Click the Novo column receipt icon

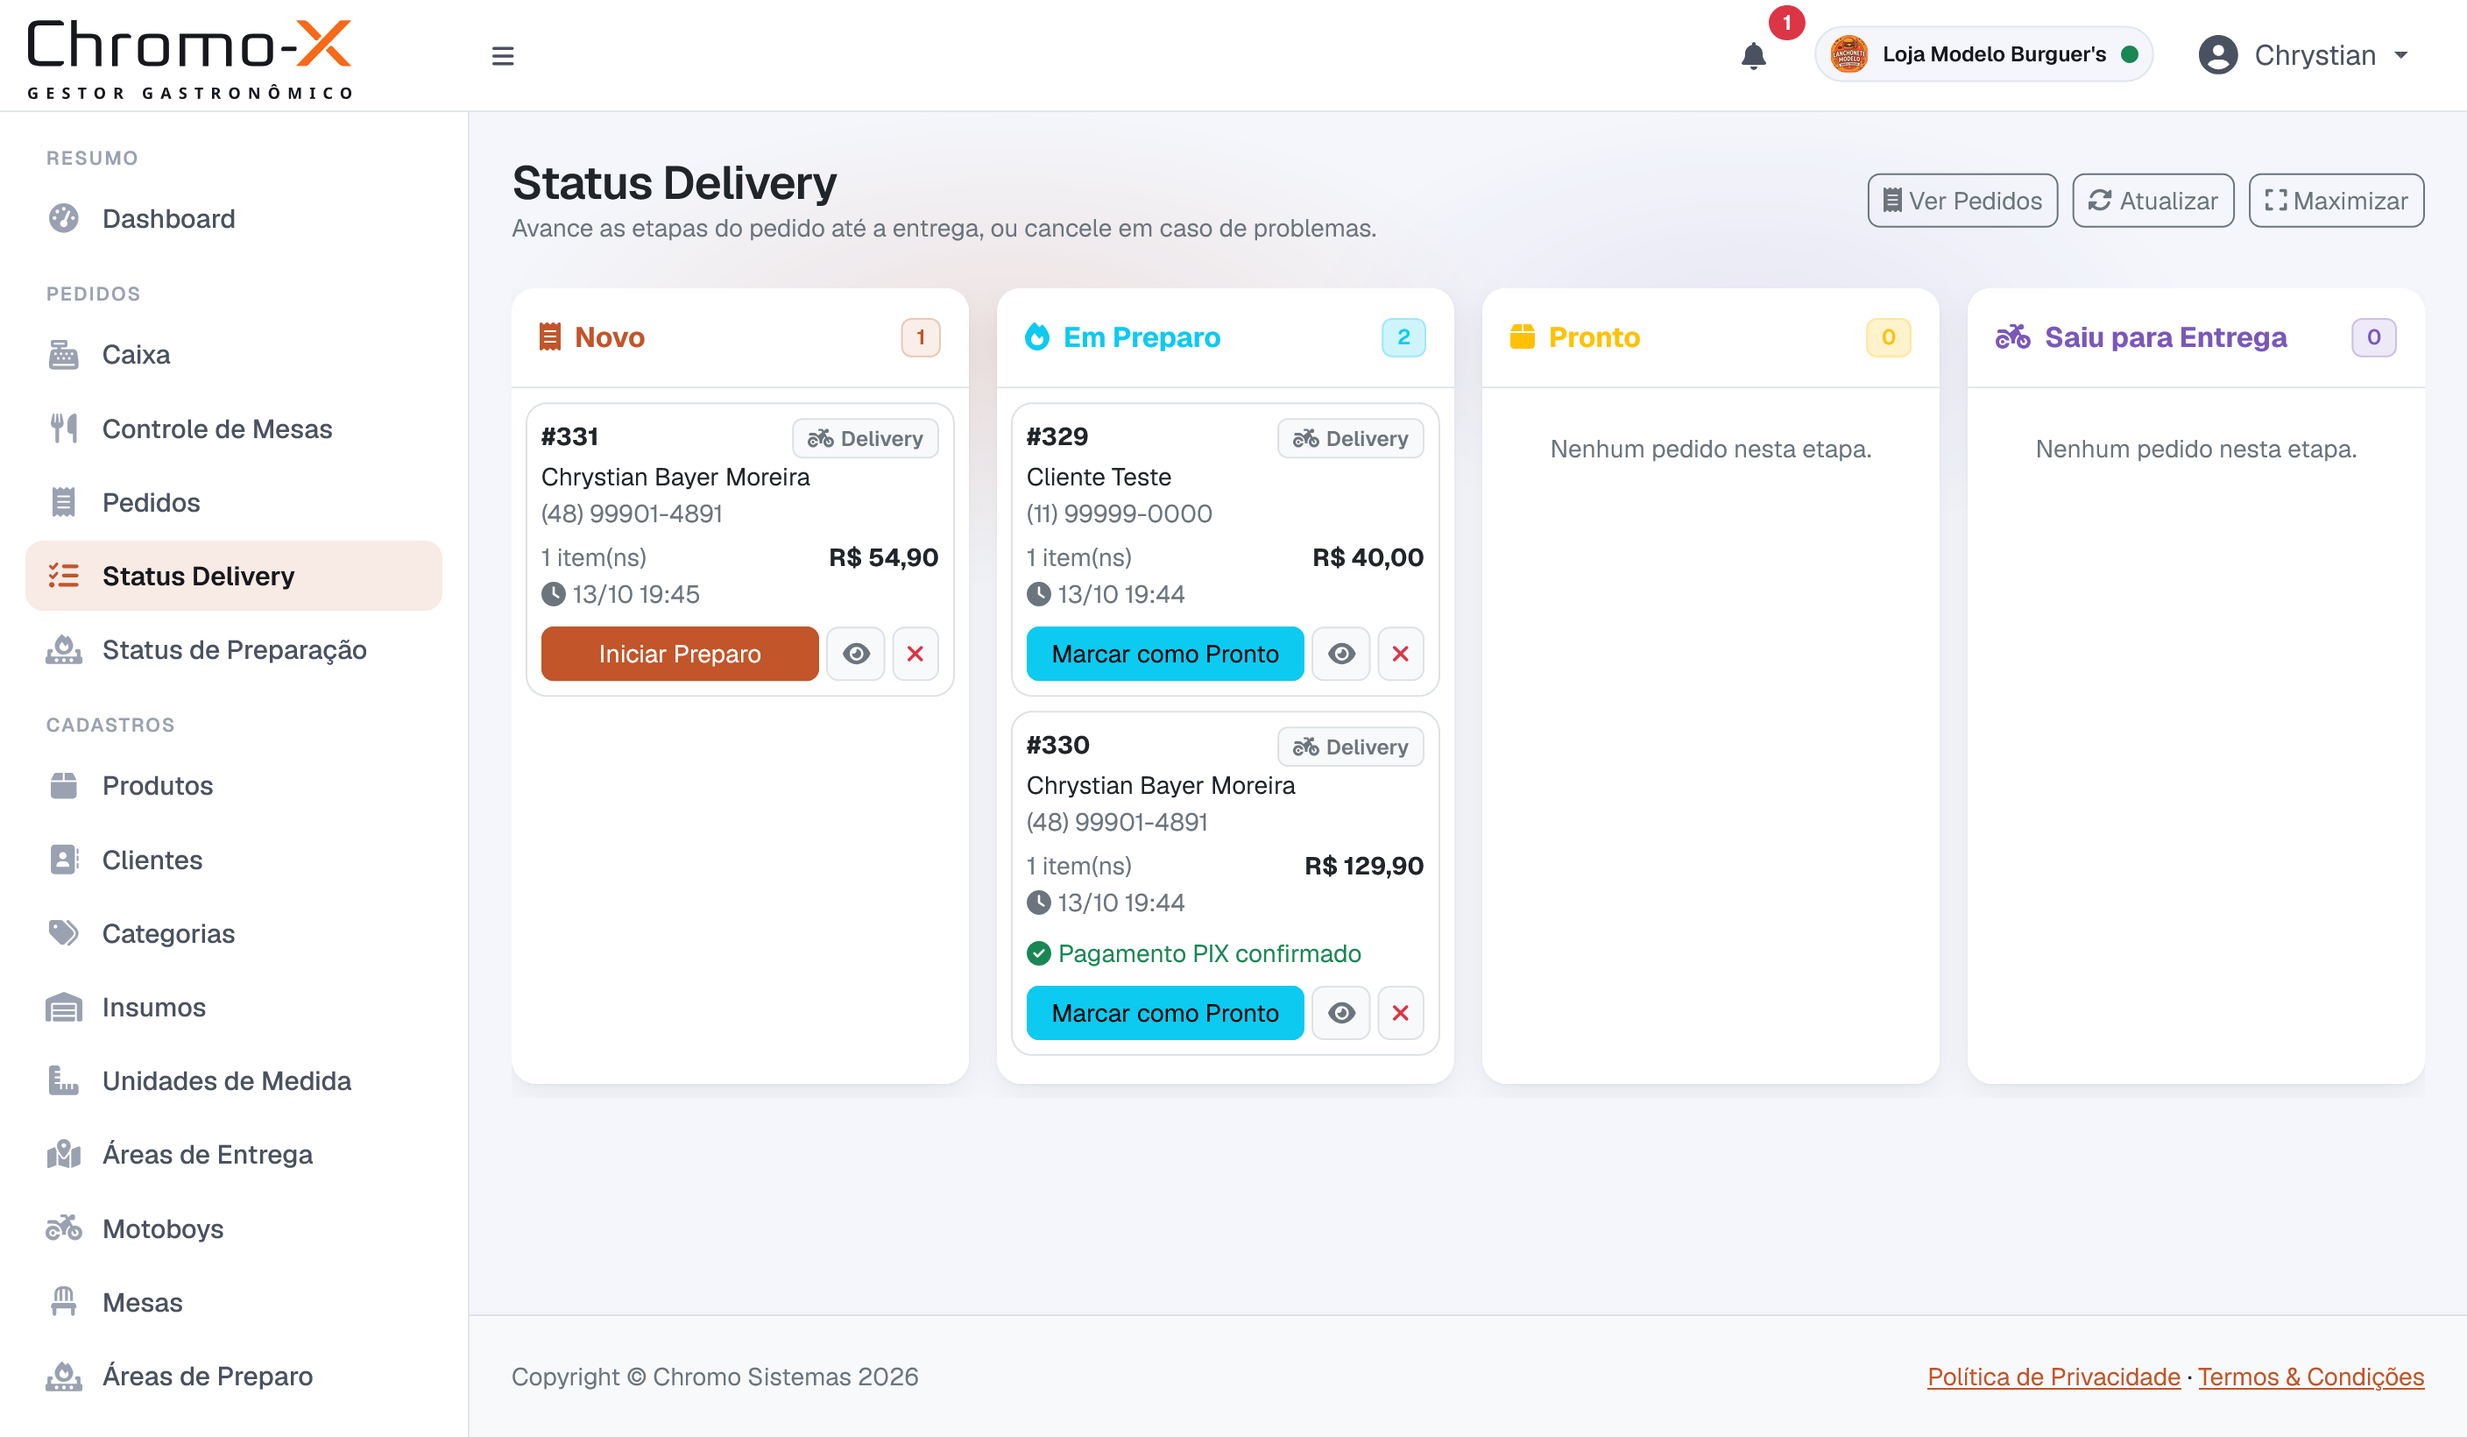click(x=550, y=336)
